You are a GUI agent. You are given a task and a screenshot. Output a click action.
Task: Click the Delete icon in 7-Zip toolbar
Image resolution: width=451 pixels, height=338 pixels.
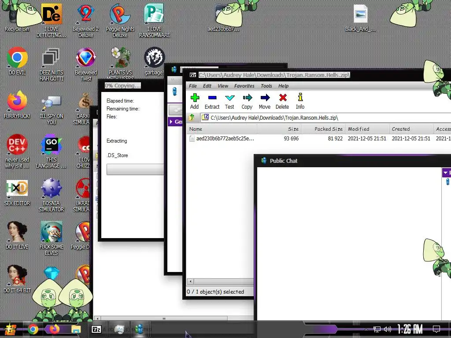click(x=282, y=101)
